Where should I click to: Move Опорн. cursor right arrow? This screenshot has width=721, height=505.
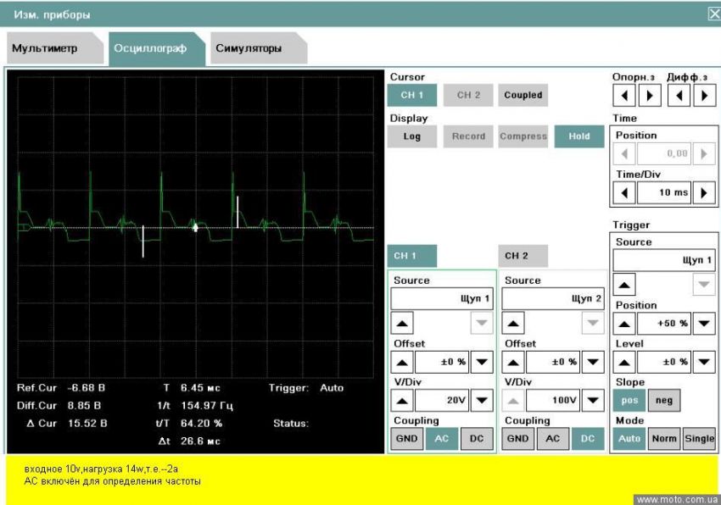[650, 96]
